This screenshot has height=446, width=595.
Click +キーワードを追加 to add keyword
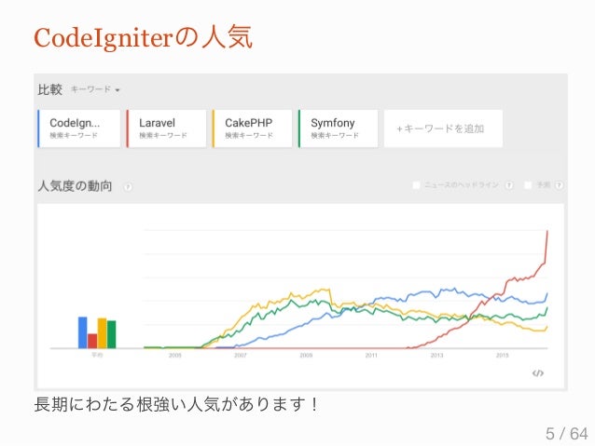[443, 128]
